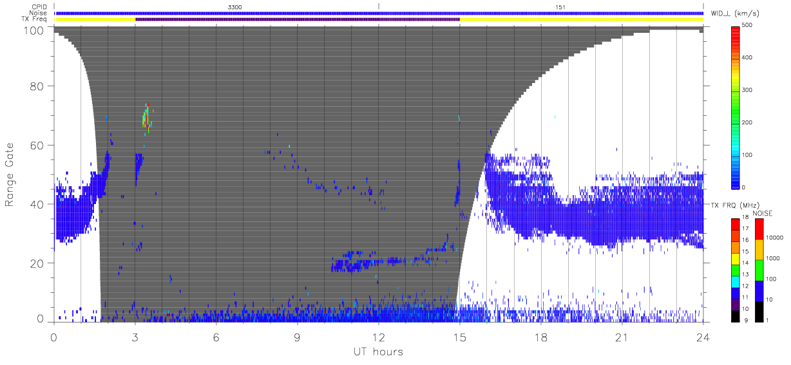Click CPID value 151
The width and height of the screenshot is (791, 365).
click(560, 6)
